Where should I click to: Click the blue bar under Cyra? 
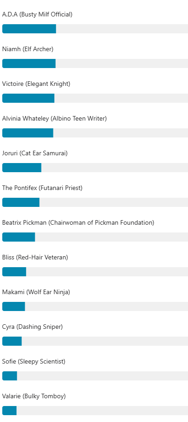click(x=12, y=341)
